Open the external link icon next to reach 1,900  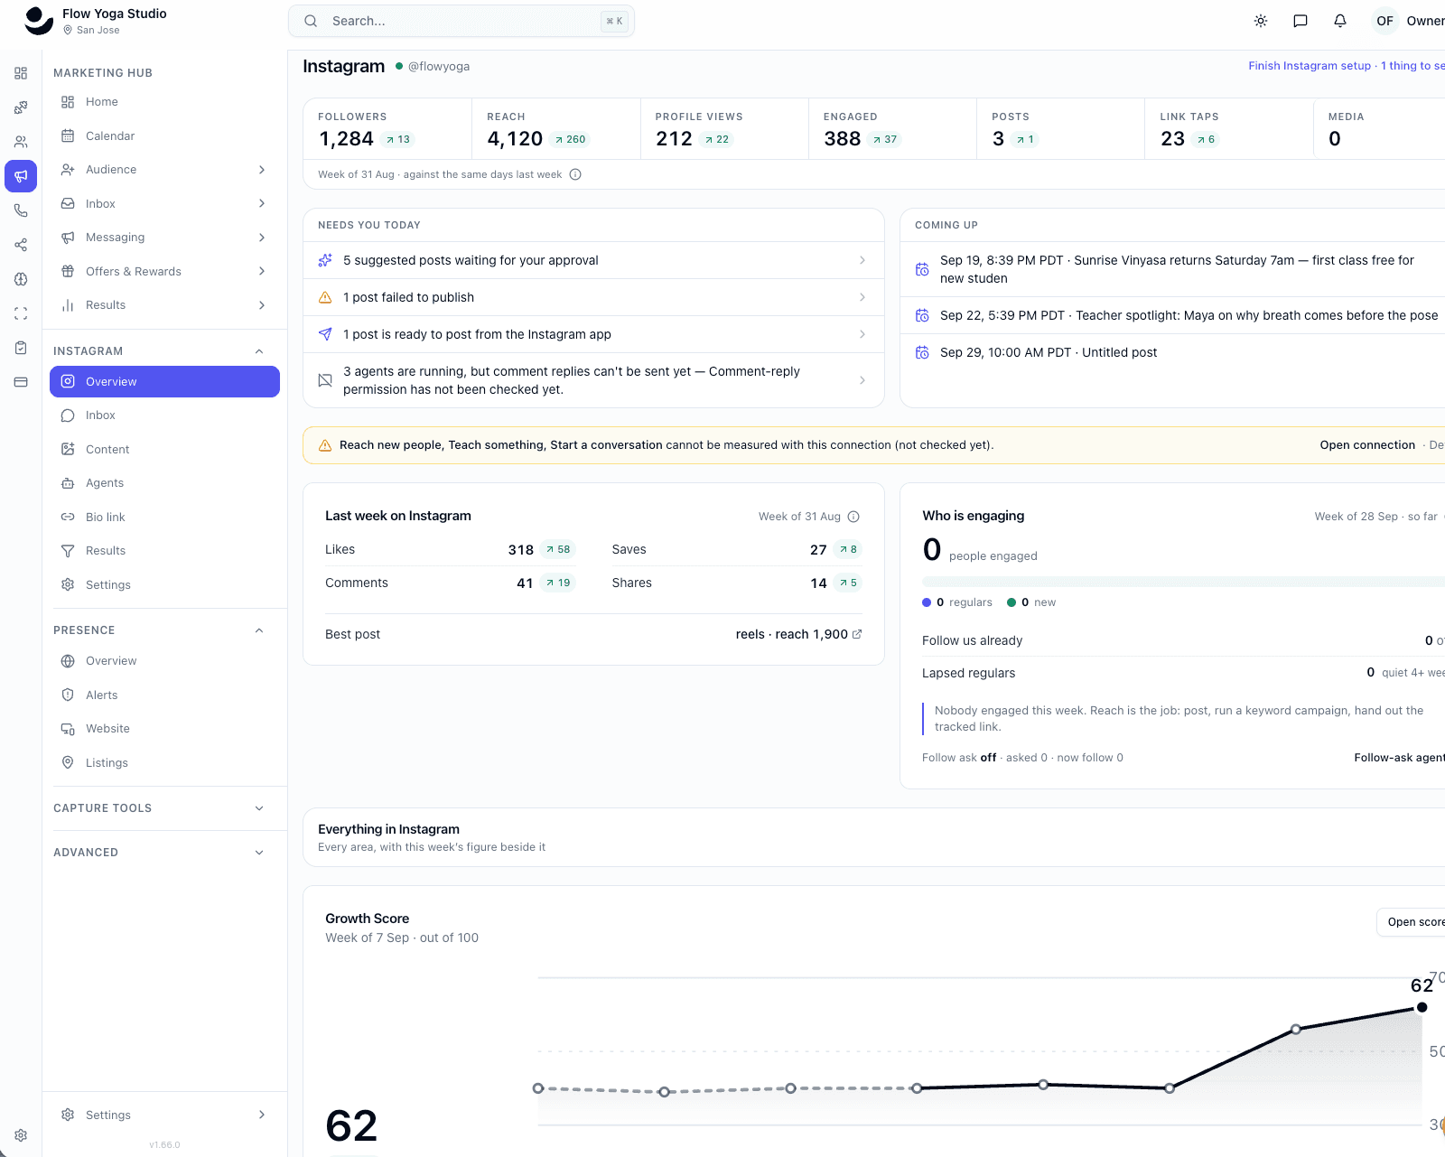(857, 634)
